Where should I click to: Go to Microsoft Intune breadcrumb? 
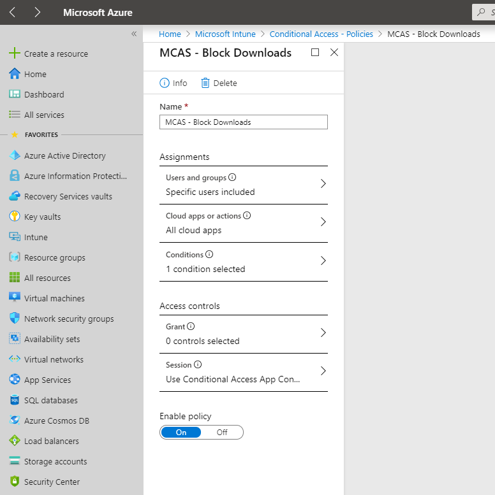pos(225,34)
